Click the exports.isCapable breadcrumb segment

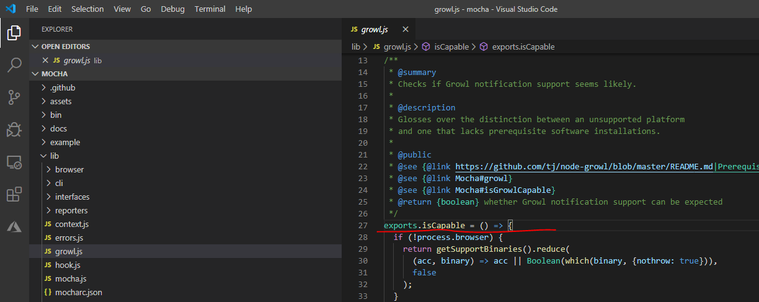(x=523, y=47)
